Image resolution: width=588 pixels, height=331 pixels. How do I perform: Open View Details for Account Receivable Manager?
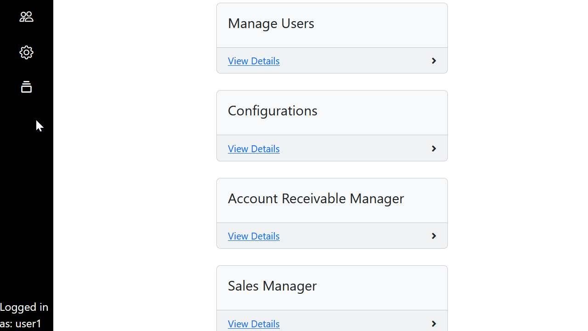tap(254, 236)
